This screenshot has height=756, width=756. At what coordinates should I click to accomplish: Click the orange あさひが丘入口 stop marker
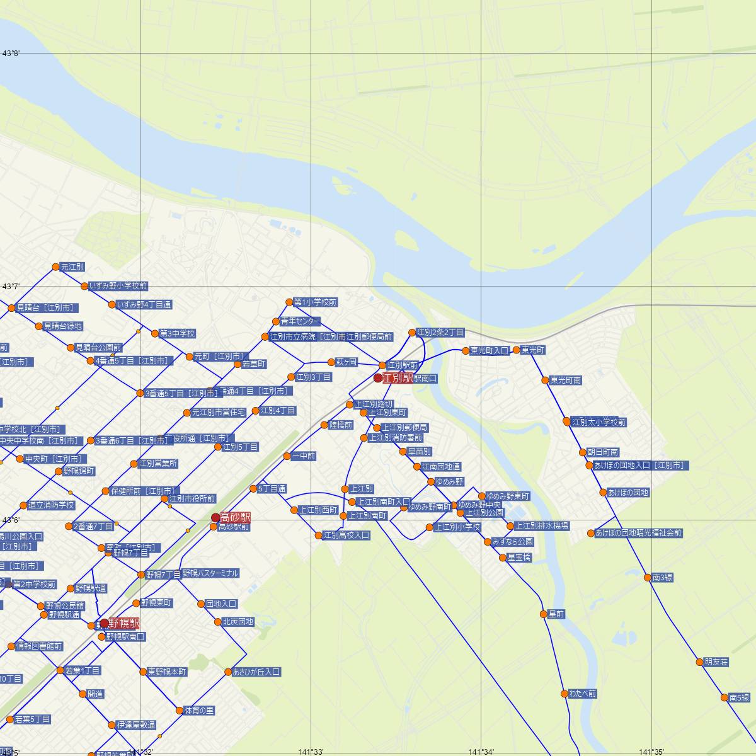click(228, 672)
